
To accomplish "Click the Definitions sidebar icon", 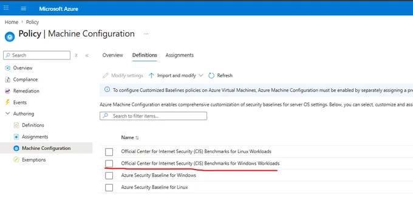I will pyautogui.click(x=16, y=125).
